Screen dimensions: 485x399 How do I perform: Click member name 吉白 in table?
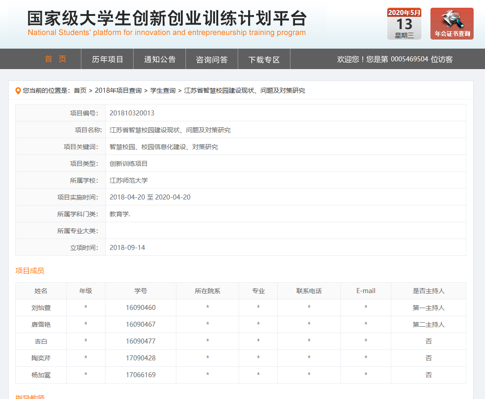pos(41,341)
